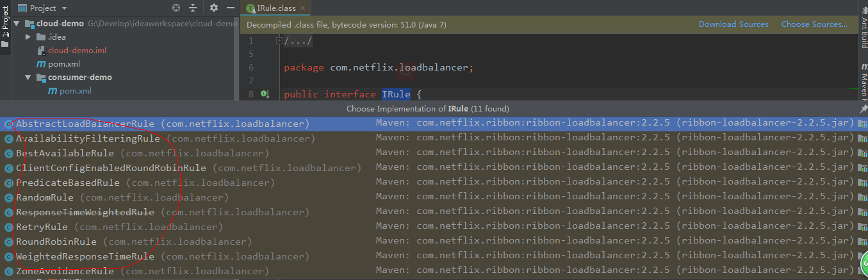Click the highlighted IRule identifier
This screenshot has height=280, width=868.
coord(396,94)
